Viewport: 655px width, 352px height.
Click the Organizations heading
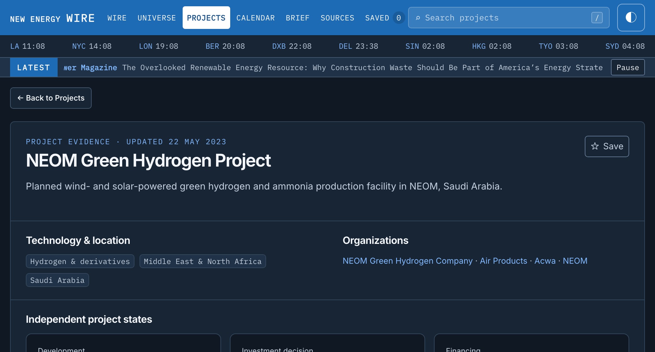(375, 240)
